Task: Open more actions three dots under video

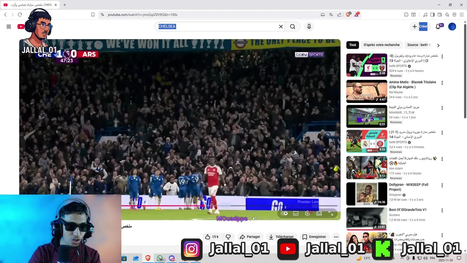Action: [x=336, y=237]
